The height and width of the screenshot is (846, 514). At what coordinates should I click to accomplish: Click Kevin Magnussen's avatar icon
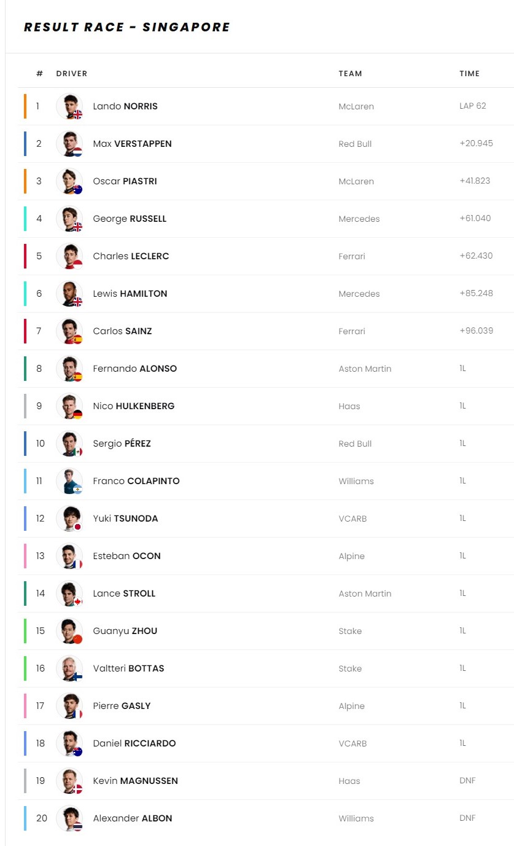click(x=69, y=781)
